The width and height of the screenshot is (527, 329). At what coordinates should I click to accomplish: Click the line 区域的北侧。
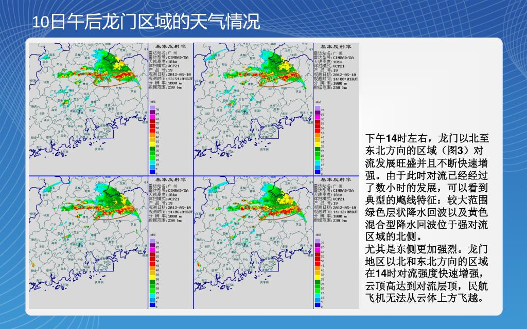pyautogui.click(x=394, y=236)
